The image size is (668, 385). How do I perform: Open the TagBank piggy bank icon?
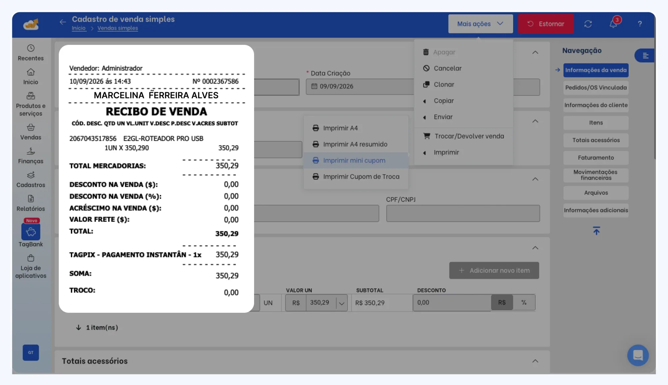click(x=31, y=232)
